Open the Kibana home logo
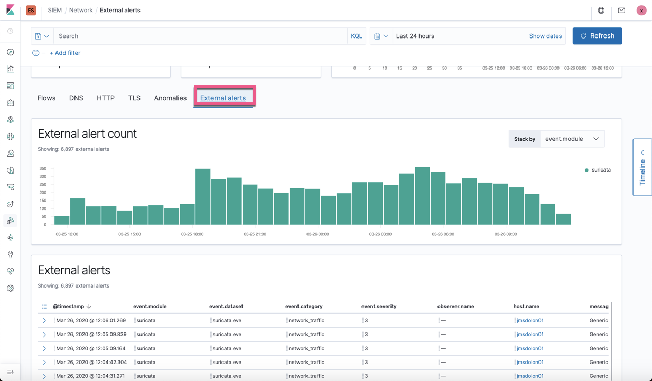This screenshot has width=652, height=381. pyautogui.click(x=10, y=10)
